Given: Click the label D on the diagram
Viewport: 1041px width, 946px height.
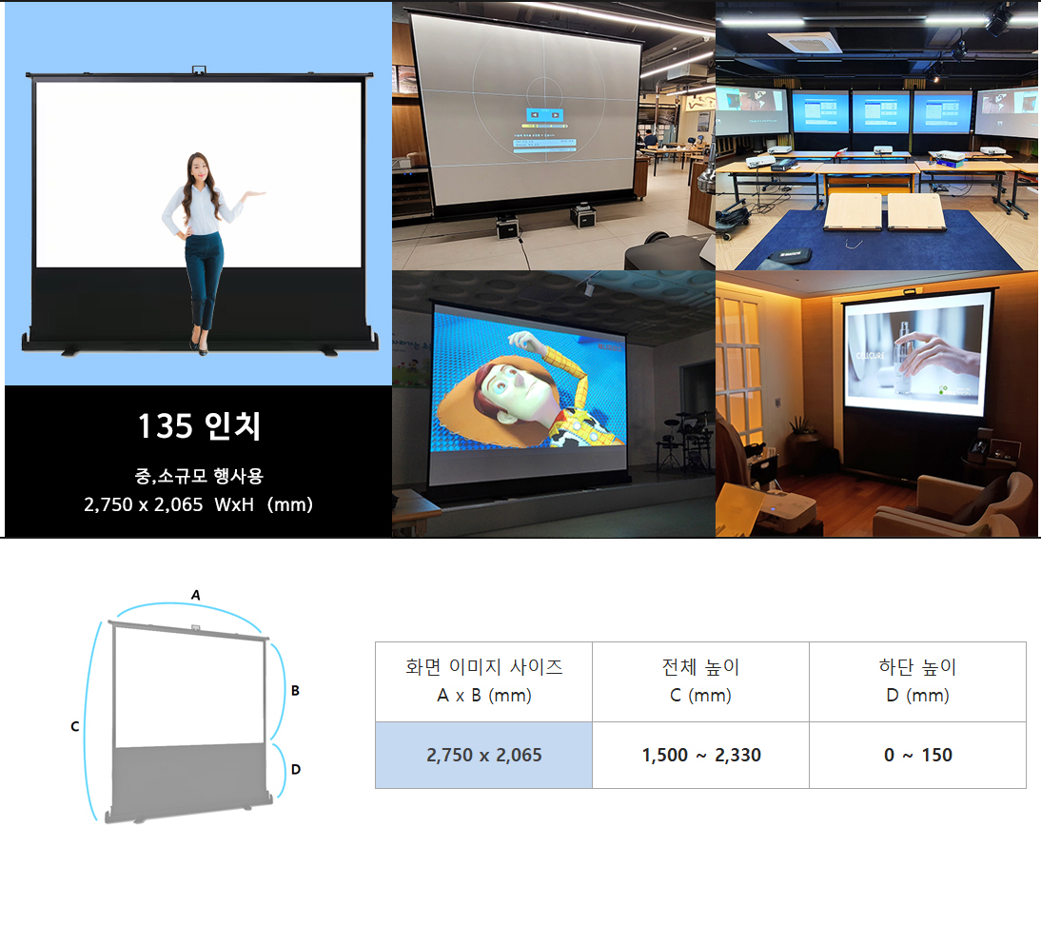Looking at the screenshot, I should [x=295, y=769].
